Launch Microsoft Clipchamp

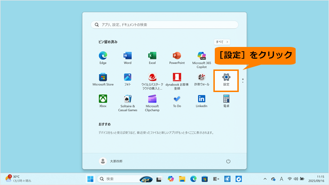152,103
